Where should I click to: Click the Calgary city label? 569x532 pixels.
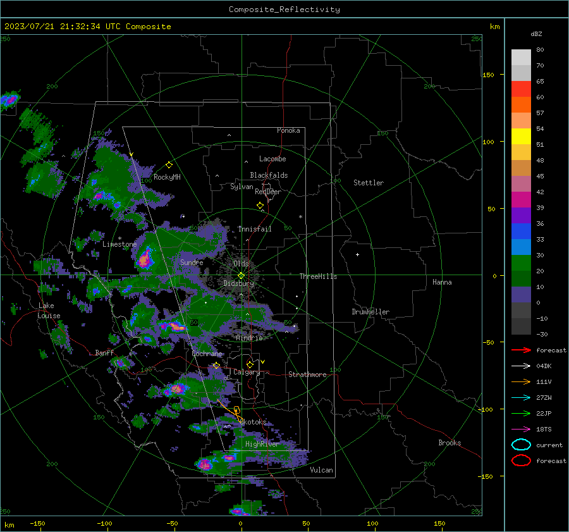point(247,372)
